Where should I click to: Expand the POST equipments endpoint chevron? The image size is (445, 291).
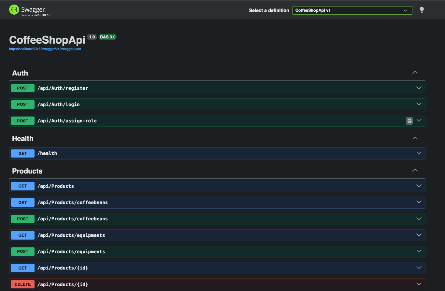[x=419, y=251]
